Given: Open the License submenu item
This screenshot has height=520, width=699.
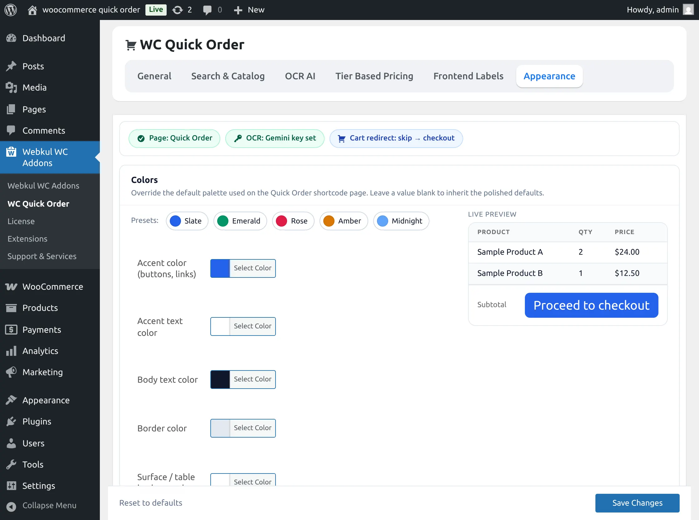Looking at the screenshot, I should point(21,221).
